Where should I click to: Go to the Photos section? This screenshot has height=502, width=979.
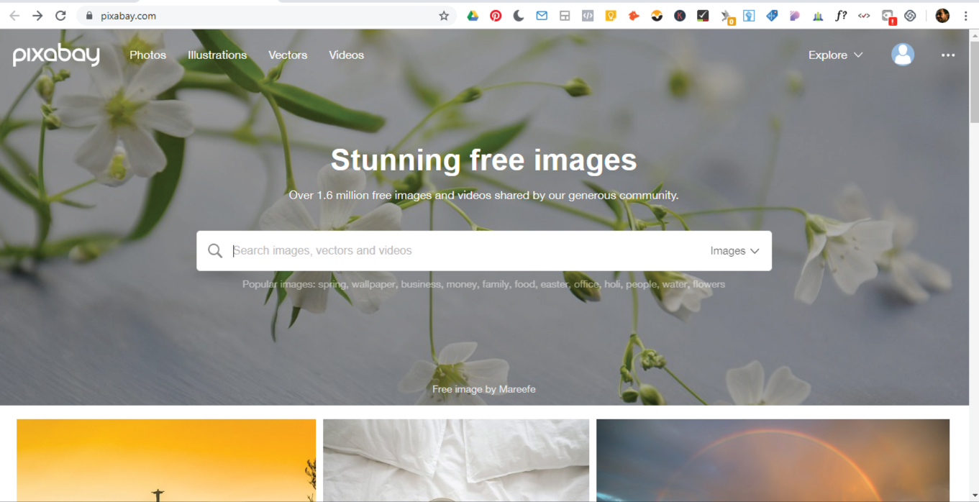coord(147,55)
